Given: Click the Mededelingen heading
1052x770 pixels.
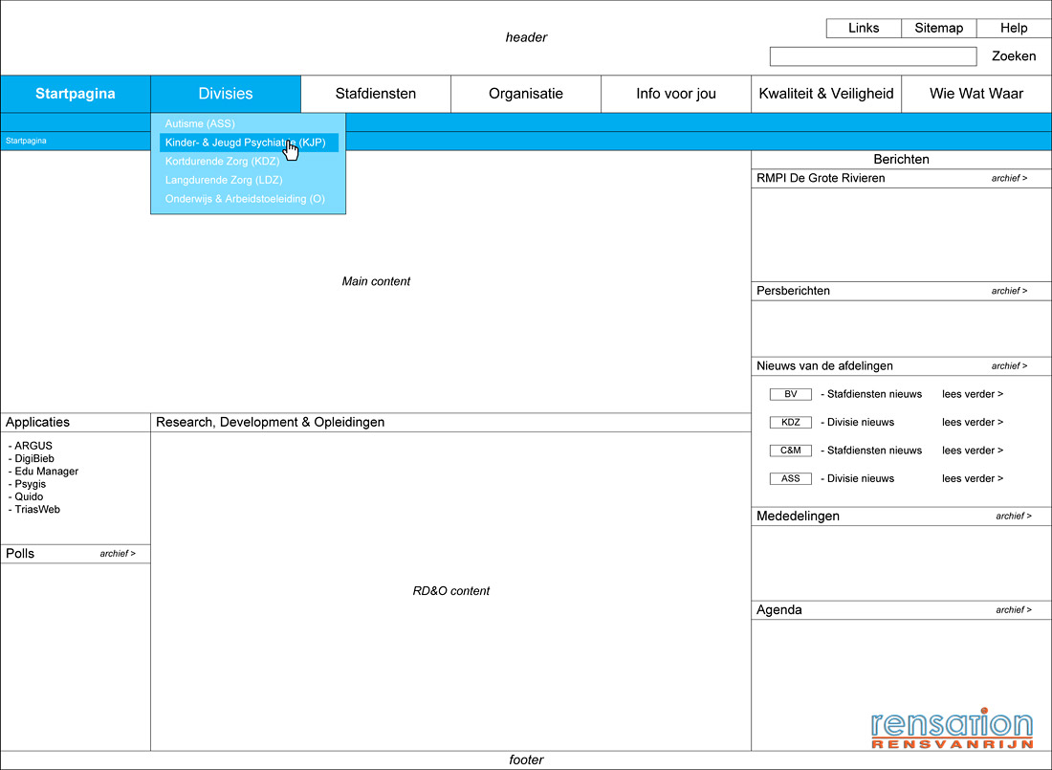Looking at the screenshot, I should 798,517.
